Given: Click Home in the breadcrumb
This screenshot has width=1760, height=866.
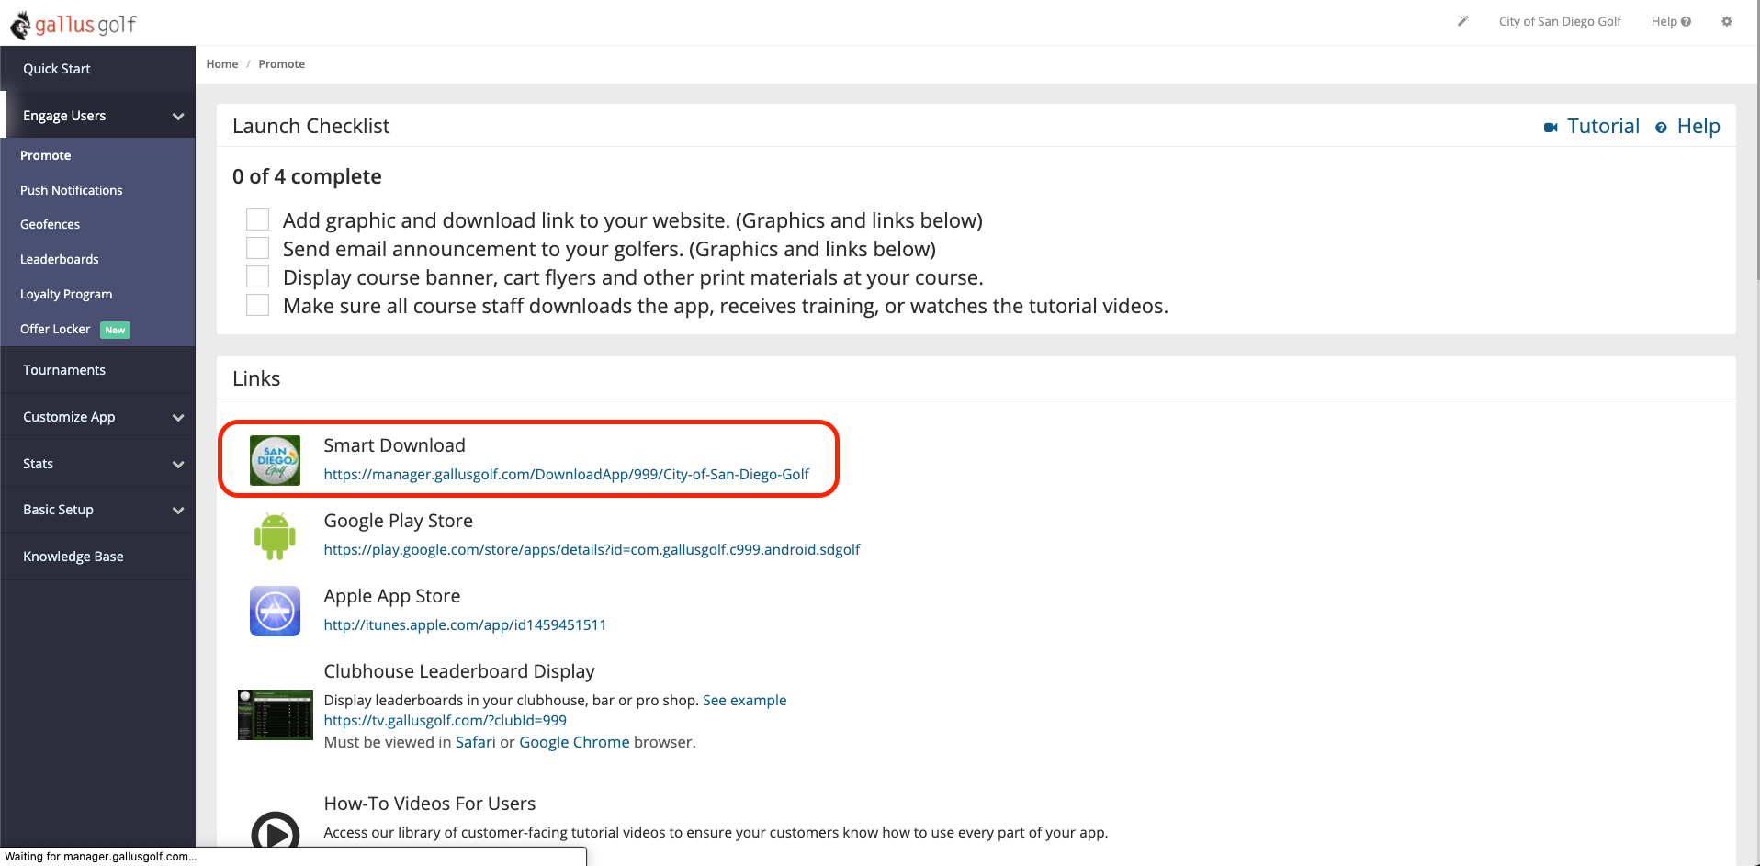Looking at the screenshot, I should (222, 64).
